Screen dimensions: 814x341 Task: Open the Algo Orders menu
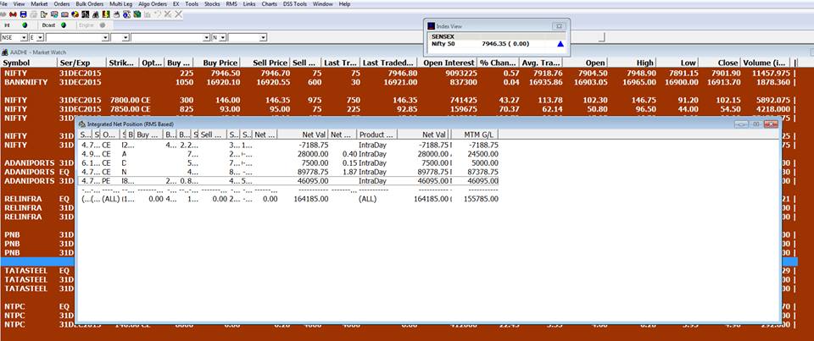[x=152, y=3]
